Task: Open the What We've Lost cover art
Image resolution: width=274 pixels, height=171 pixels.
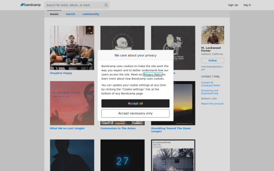Action: click(72, 103)
